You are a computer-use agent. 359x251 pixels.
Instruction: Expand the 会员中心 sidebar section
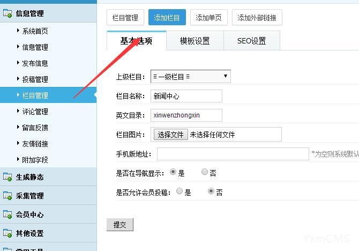pyautogui.click(x=30, y=215)
